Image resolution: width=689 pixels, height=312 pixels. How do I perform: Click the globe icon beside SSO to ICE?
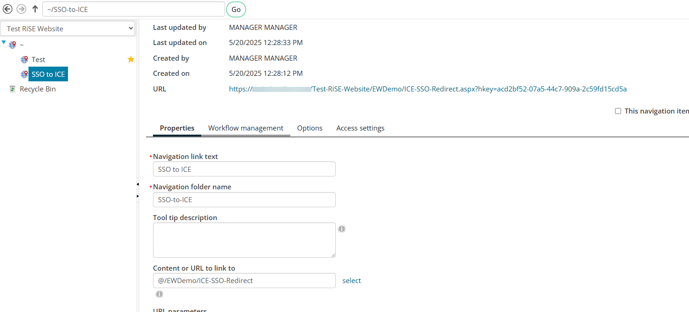point(24,74)
